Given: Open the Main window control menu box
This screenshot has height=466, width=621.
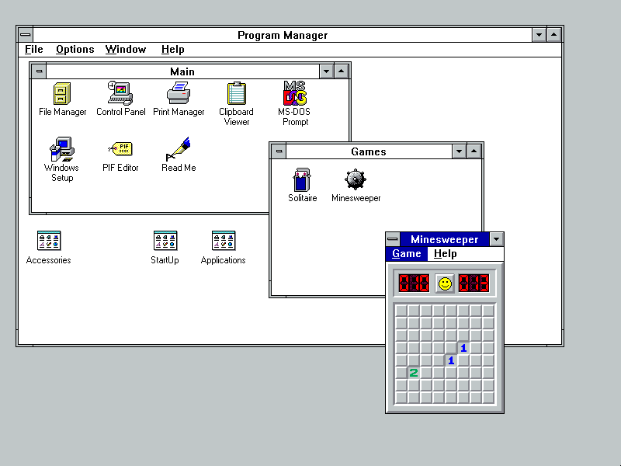Looking at the screenshot, I should point(39,71).
